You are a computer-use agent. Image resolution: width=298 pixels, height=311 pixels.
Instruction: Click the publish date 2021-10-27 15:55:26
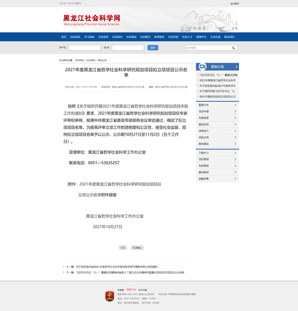(86, 87)
